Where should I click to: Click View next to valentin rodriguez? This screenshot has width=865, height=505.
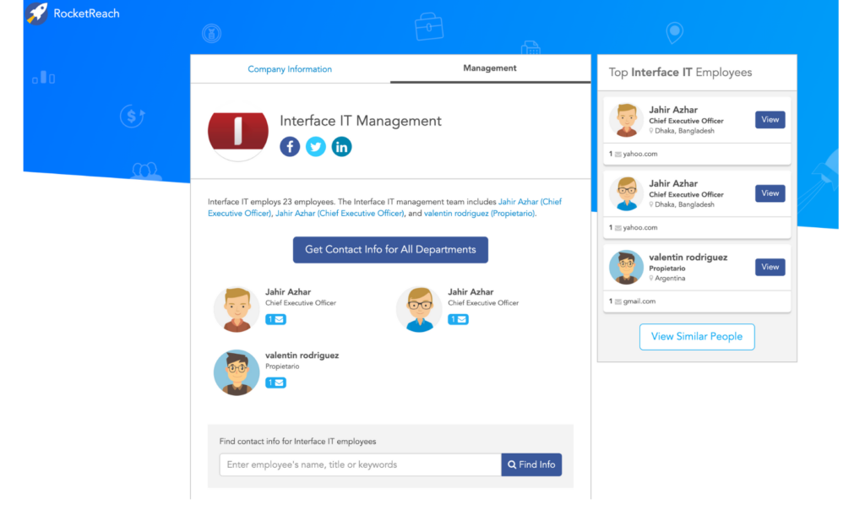click(x=770, y=267)
